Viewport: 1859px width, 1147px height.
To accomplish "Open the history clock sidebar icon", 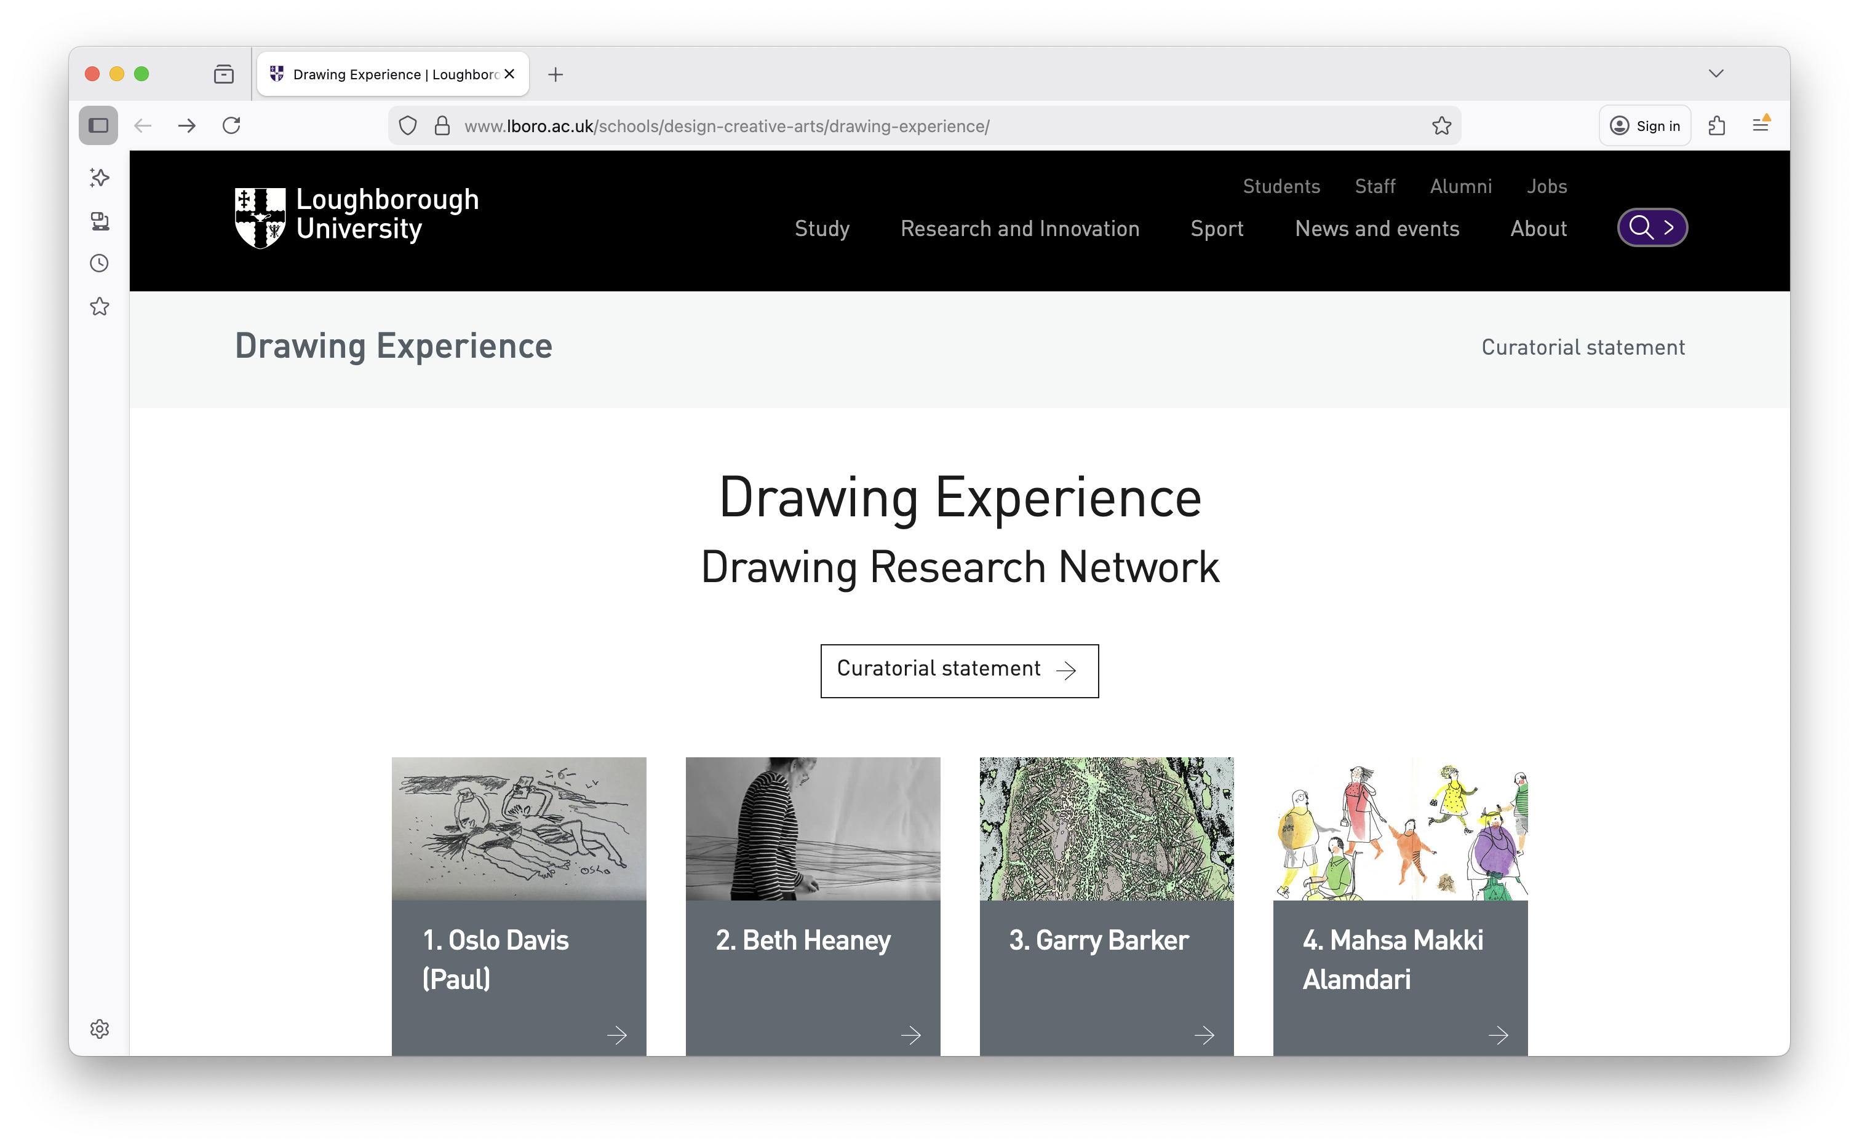I will (100, 263).
